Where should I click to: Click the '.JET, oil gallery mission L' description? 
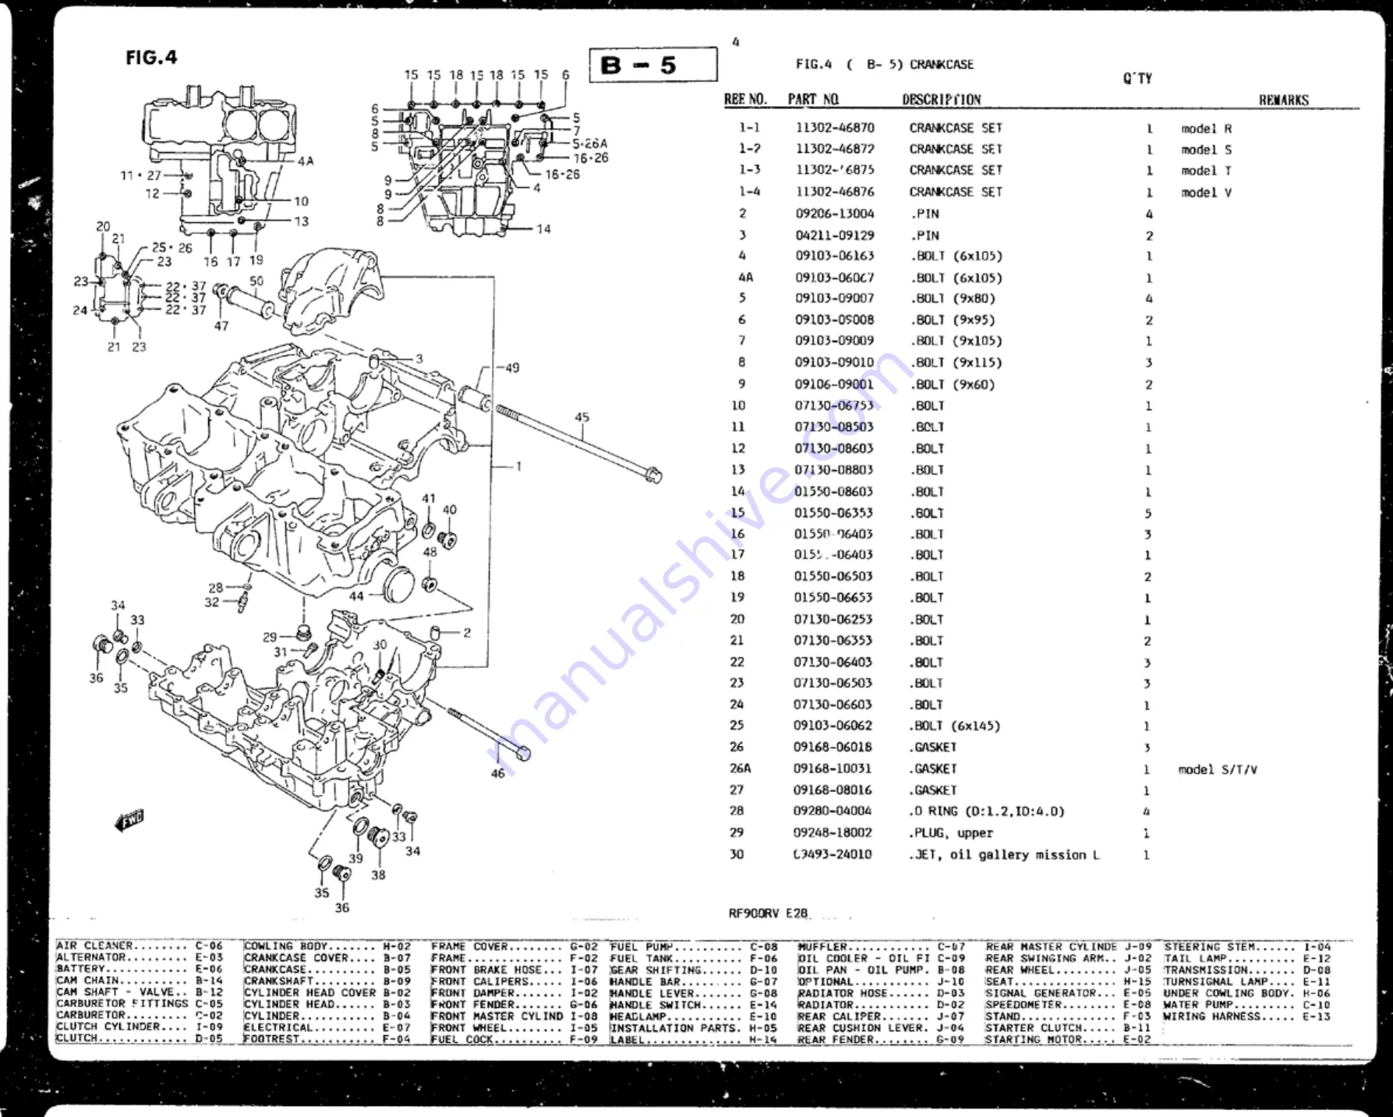pos(1004,854)
